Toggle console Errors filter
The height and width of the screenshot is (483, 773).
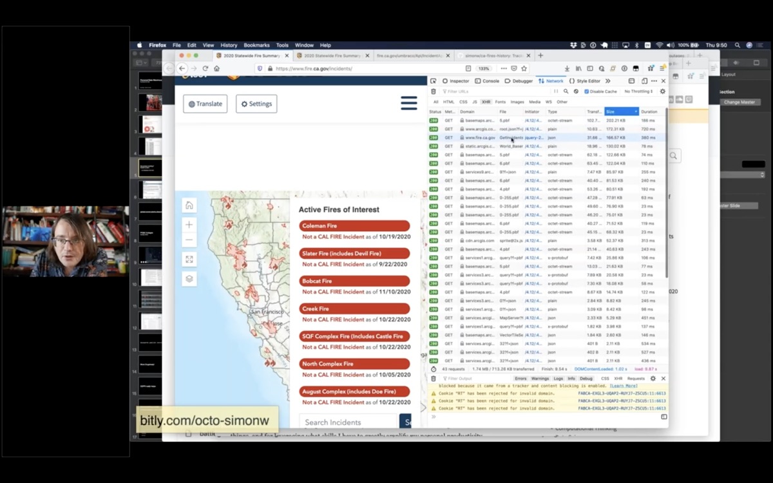[x=520, y=379]
